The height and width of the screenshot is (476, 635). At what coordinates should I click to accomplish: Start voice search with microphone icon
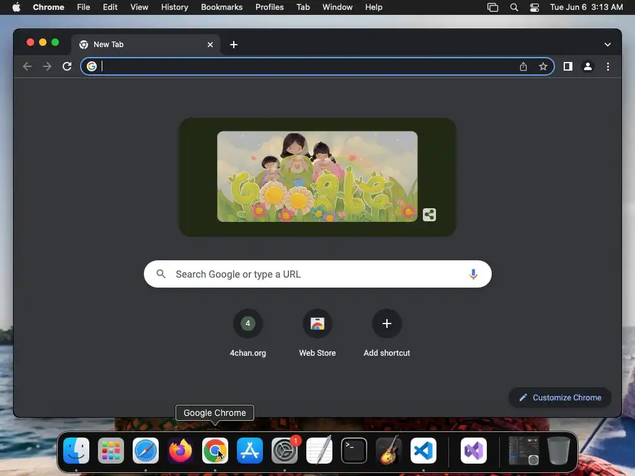tap(473, 274)
